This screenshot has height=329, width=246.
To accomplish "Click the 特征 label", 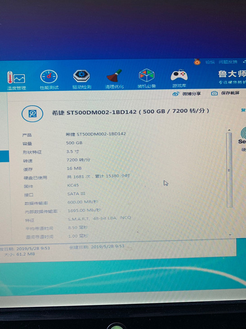I will pos(30,221).
